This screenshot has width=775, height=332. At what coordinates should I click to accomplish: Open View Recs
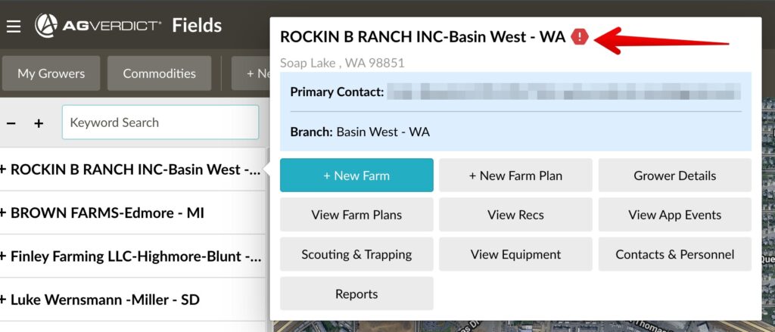pos(515,215)
